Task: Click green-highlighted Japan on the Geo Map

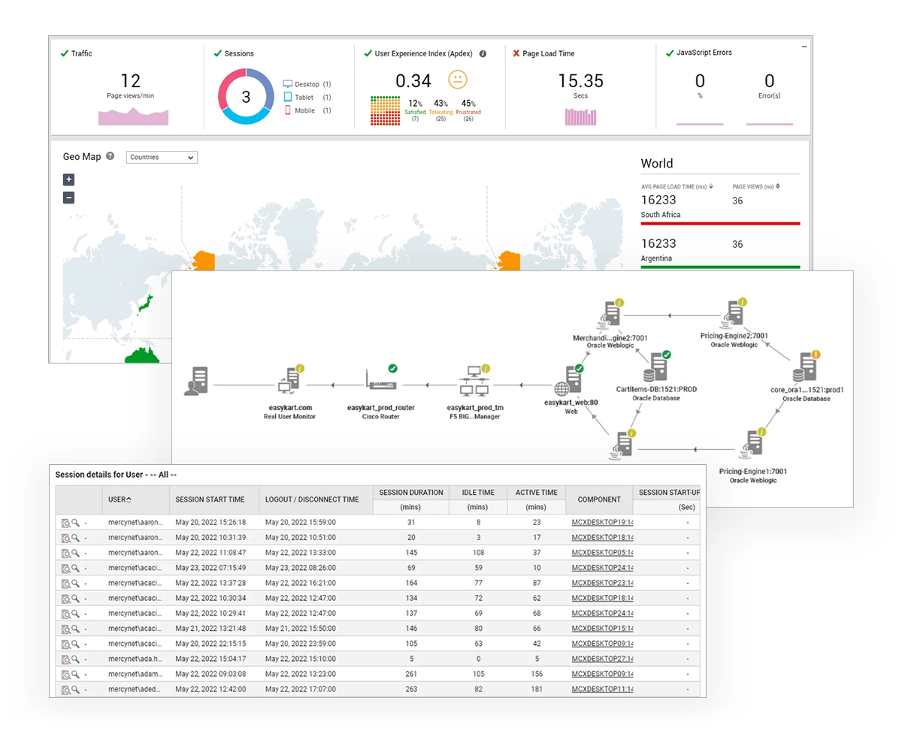Action: (x=147, y=305)
